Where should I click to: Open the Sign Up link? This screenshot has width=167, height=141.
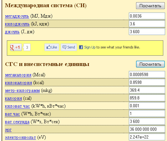point(90,47)
